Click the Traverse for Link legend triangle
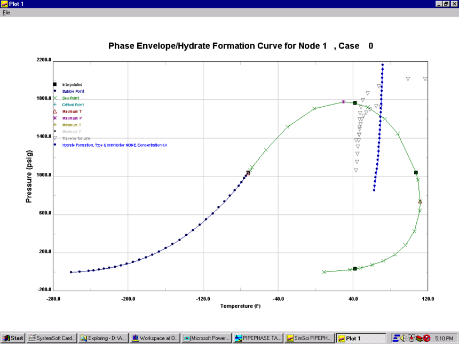 tap(55, 138)
